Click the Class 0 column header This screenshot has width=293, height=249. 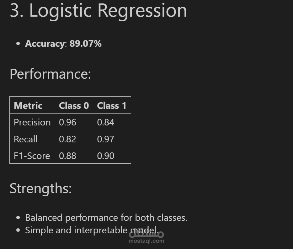[74, 106]
